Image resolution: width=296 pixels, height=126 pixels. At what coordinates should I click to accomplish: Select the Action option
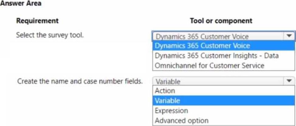pos(223,91)
